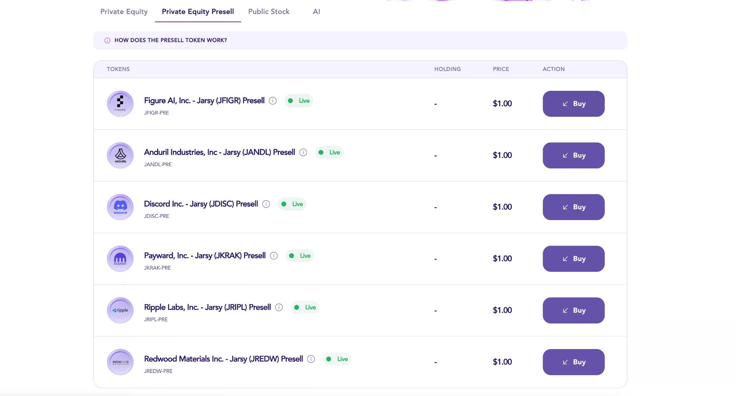Open the Private Equity tab
The width and height of the screenshot is (736, 396).
(x=124, y=11)
